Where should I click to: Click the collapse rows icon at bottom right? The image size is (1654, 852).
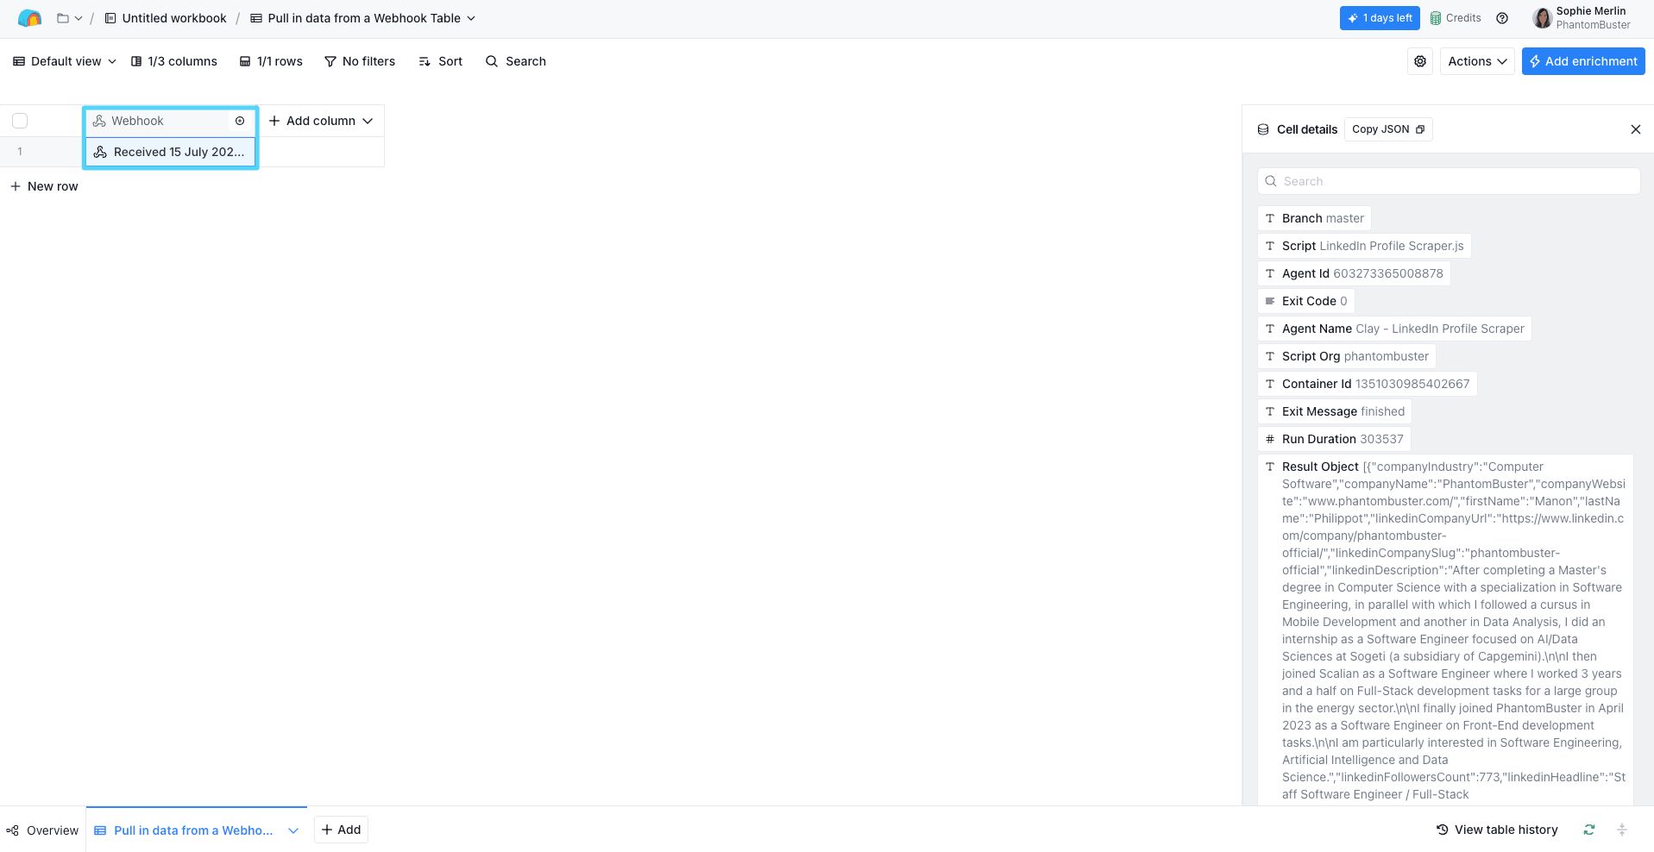click(1622, 830)
